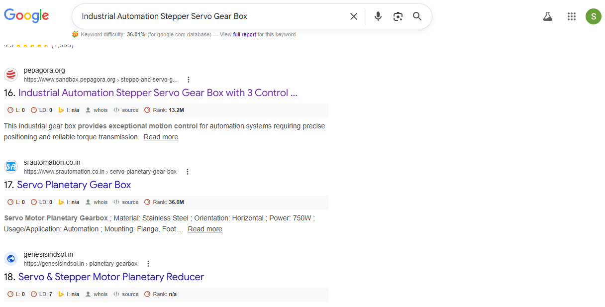Click the genesisindsol.in globe favicon

coord(11,259)
